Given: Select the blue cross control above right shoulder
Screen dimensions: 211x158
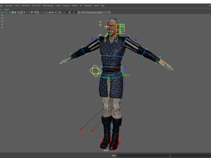Looking at the screenshot, I should click(x=136, y=40).
